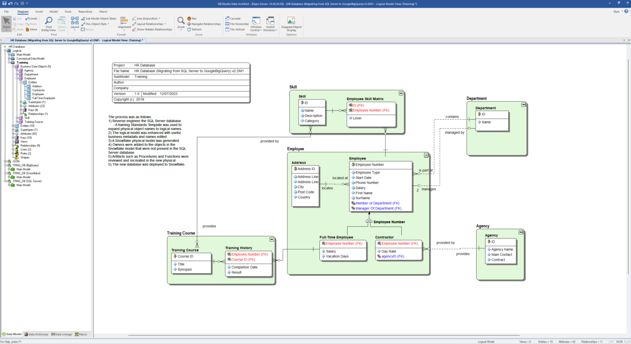This screenshot has height=344, width=631.
Task: Open the Line Disposition dropdown
Action: (147, 18)
